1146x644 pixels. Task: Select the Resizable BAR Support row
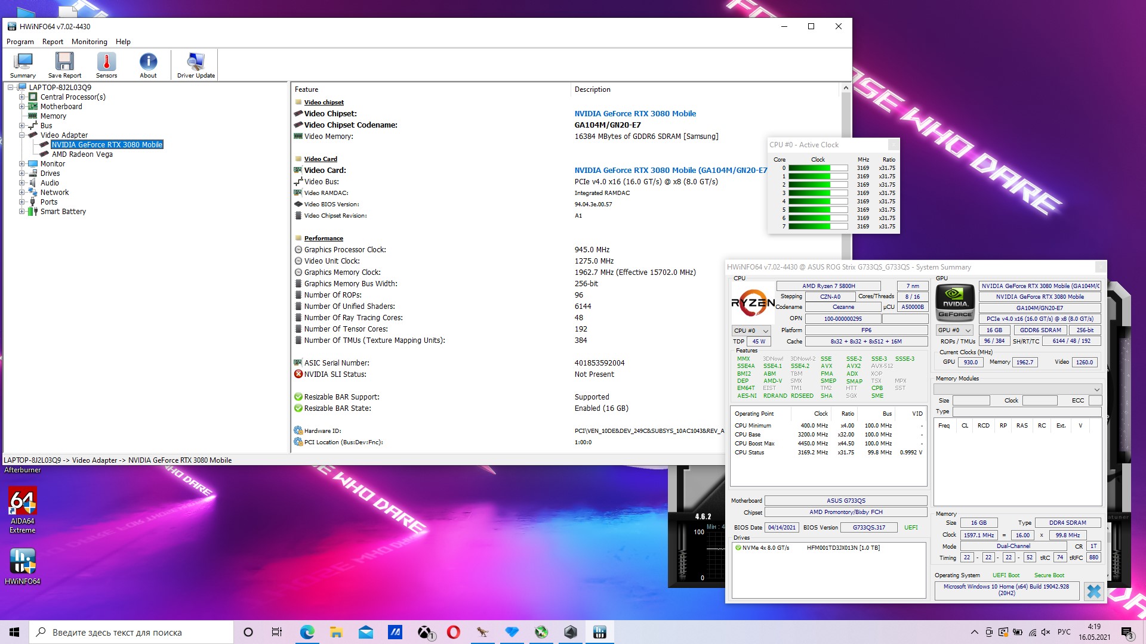(x=510, y=397)
